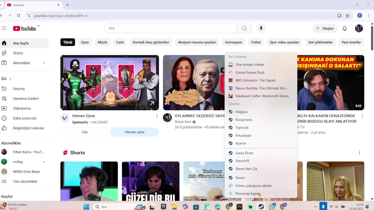Screen dimensions: 374x210
Task: Click the İzle button
Action: pyautogui.click(x=85, y=132)
